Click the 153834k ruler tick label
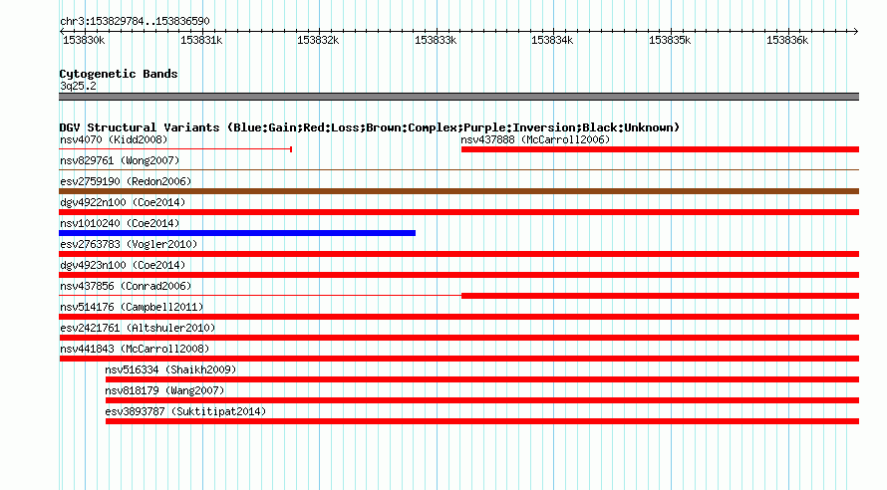Viewport: 887px width, 490px height. [552, 40]
